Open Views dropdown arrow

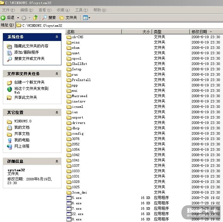(89, 18)
